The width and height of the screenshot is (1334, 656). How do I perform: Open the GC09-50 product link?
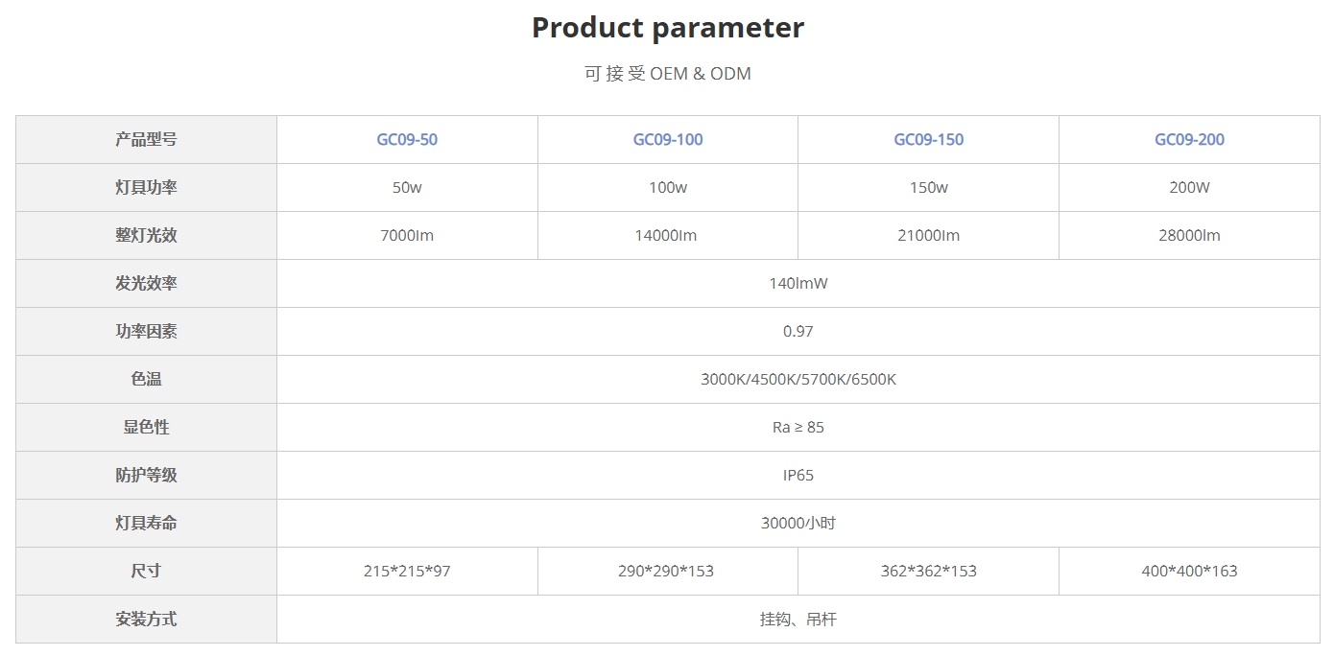[407, 139]
